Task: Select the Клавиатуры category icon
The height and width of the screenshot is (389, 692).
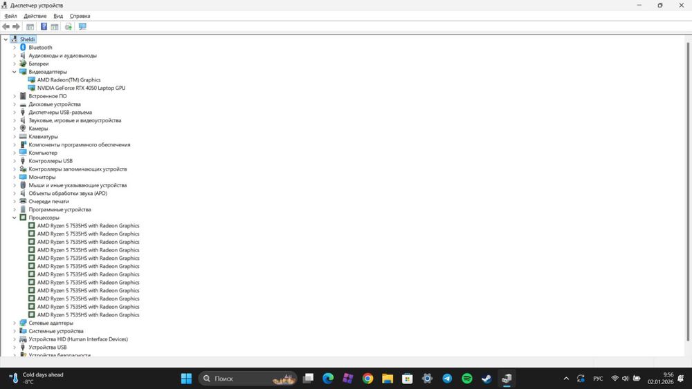Action: pyautogui.click(x=23, y=137)
